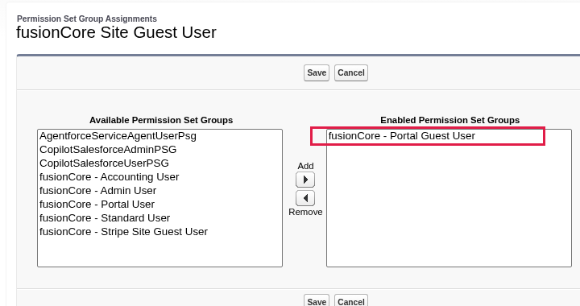This screenshot has width=580, height=306.
Task: Click the bottom Cancel button
Action: (351, 301)
